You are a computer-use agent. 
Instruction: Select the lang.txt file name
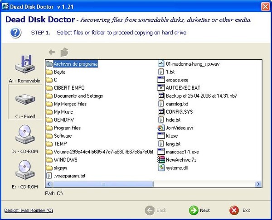coord(173,144)
